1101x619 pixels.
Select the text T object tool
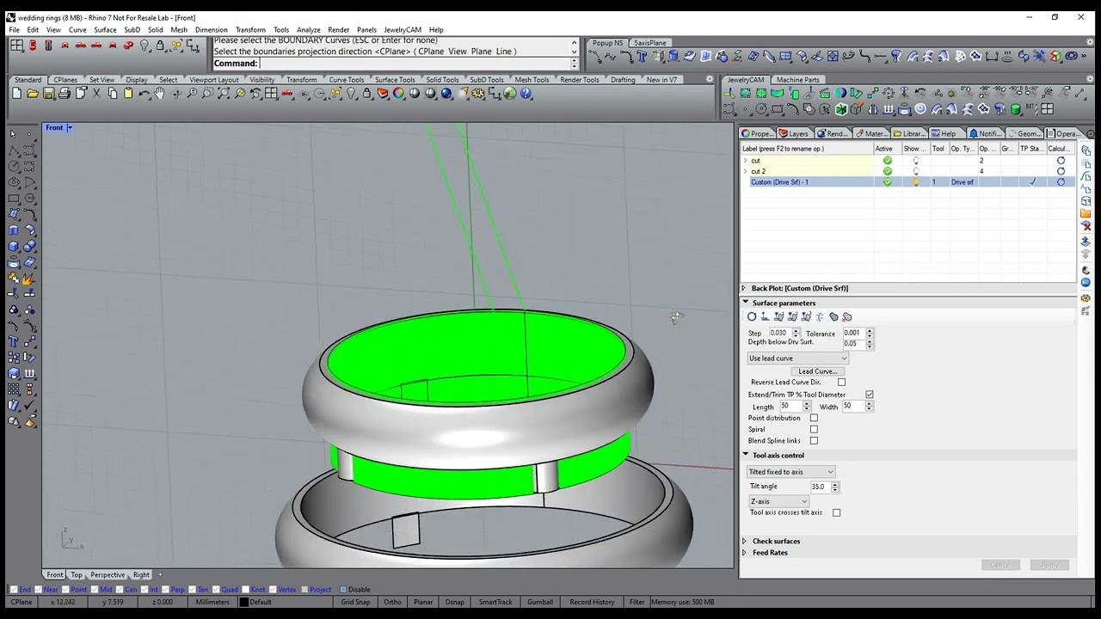[13, 341]
